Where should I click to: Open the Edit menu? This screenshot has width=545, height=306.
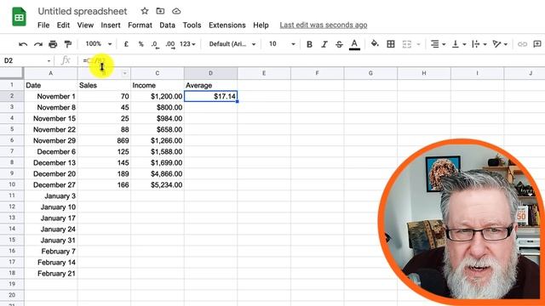click(63, 25)
